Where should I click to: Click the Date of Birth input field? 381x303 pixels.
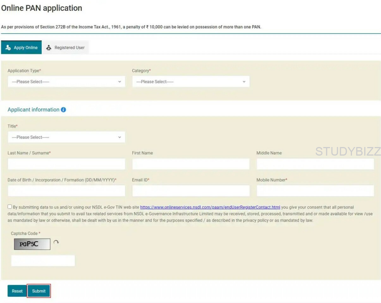66,191
